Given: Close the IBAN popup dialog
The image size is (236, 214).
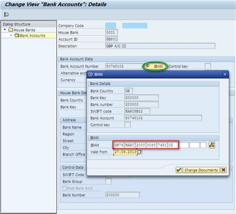Looking at the screenshot, I should pos(225,74).
